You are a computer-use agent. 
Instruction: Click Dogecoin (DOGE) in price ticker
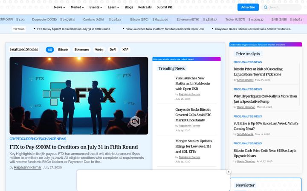44,20
